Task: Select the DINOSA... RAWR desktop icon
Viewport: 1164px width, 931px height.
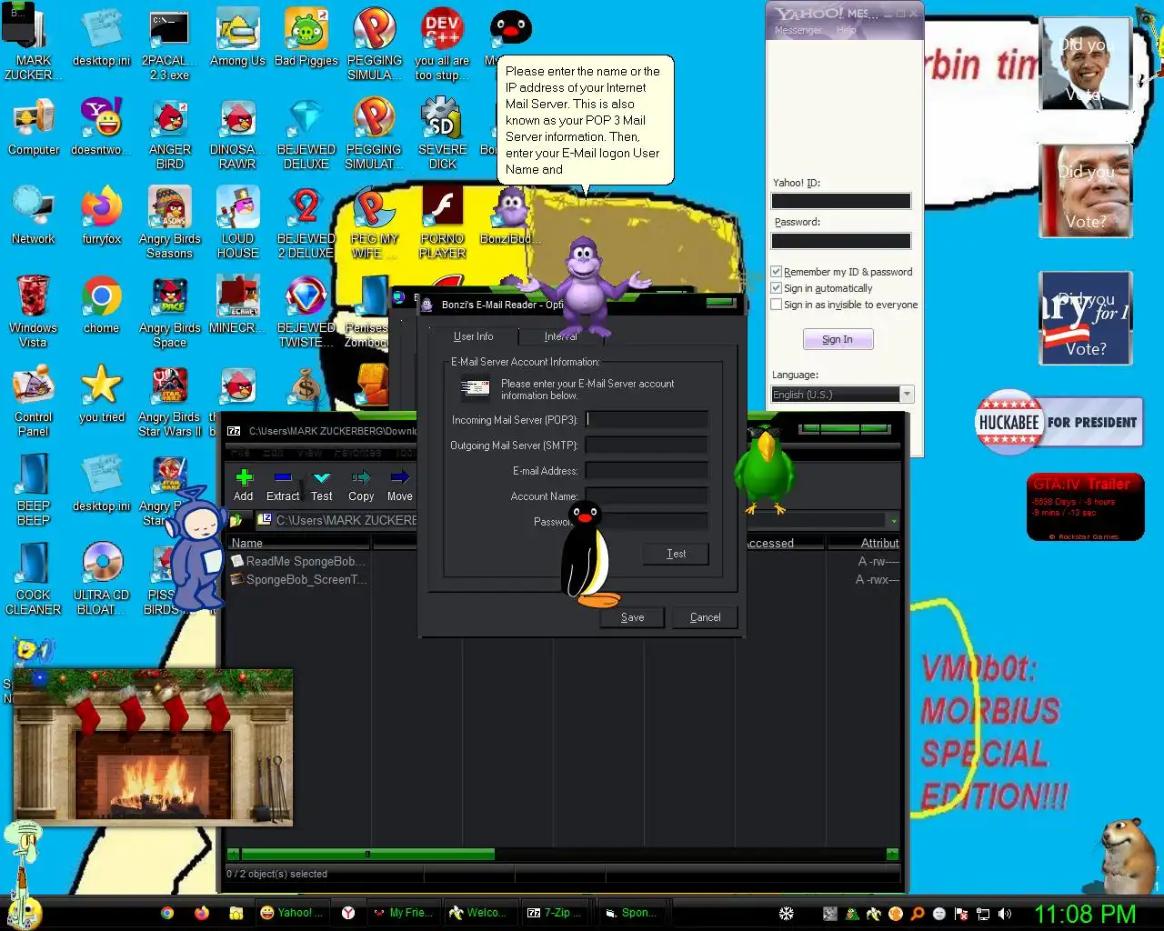Action: pyautogui.click(x=237, y=135)
